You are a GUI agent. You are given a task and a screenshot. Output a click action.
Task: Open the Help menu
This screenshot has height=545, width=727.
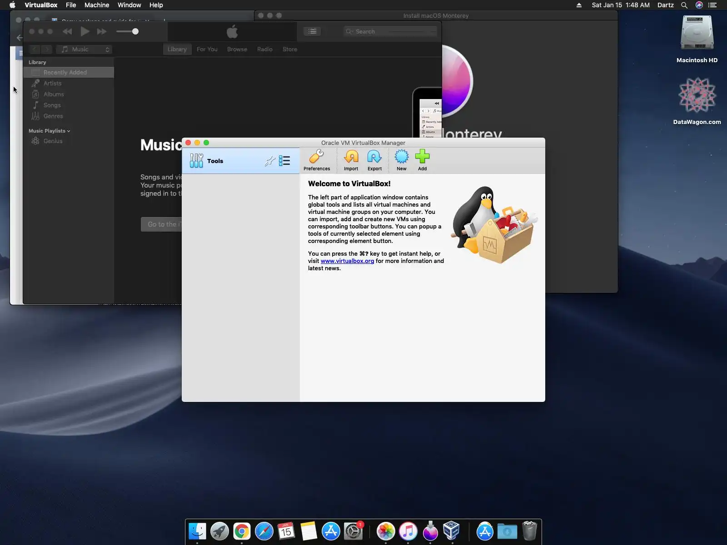coord(156,5)
